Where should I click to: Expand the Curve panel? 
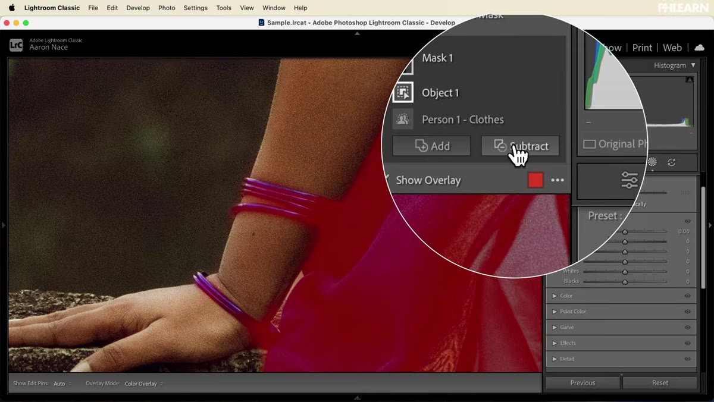(x=555, y=327)
